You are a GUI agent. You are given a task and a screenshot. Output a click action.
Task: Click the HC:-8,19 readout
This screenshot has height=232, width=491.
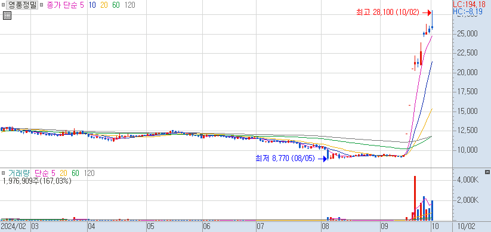468,12
